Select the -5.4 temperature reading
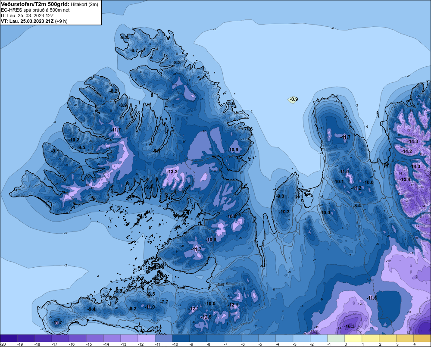431x347 pixels. pos(105,295)
